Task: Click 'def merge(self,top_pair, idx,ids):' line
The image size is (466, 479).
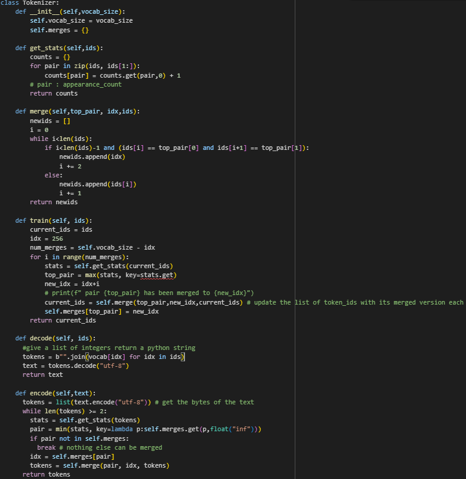Action: point(78,112)
